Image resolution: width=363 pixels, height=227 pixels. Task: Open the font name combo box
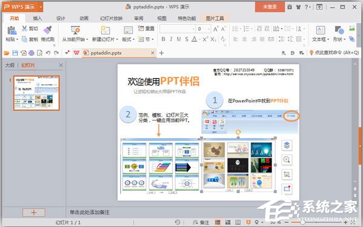coord(177,29)
